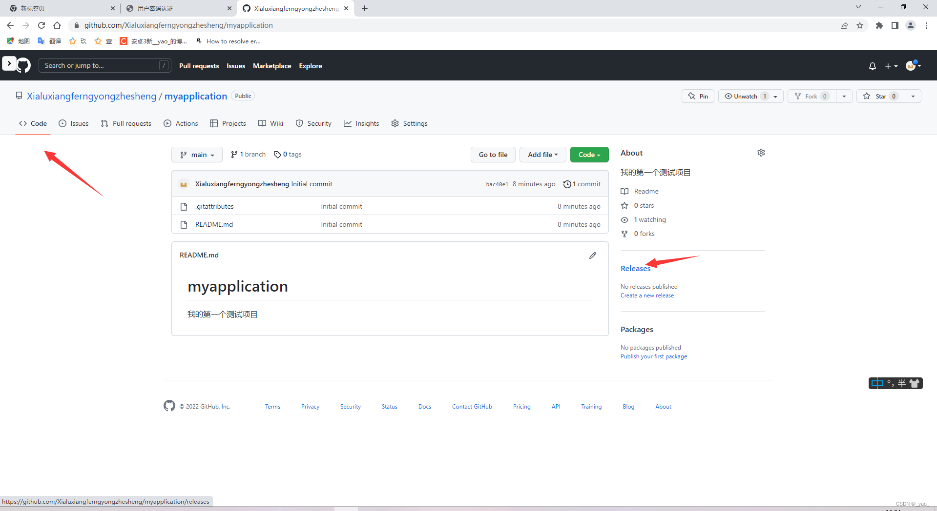The width and height of the screenshot is (937, 511).
Task: Open the green Code dropdown
Action: click(x=589, y=155)
